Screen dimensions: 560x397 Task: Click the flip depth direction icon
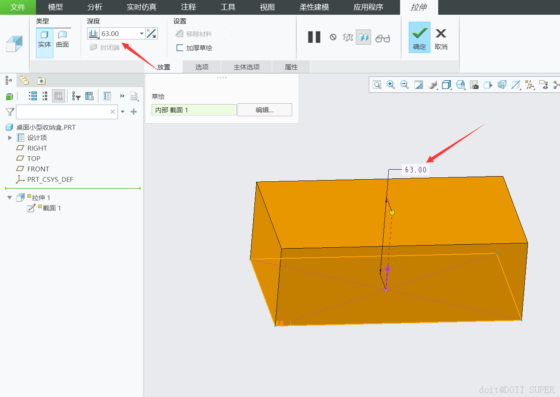click(x=151, y=33)
